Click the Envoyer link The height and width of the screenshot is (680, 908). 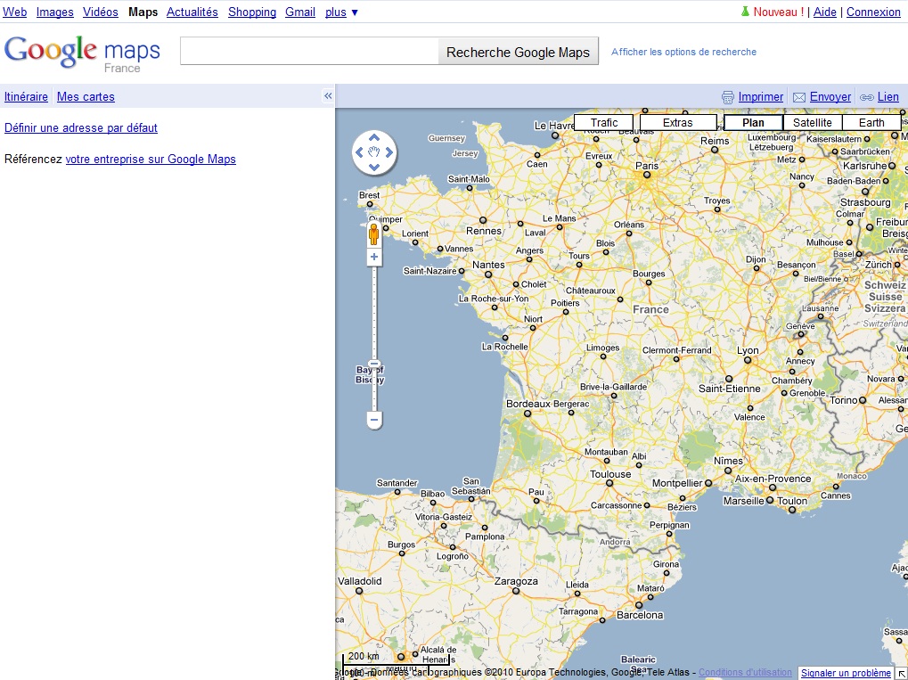point(830,97)
